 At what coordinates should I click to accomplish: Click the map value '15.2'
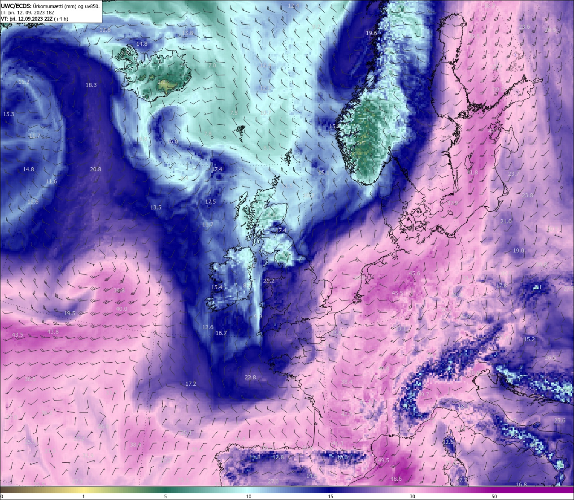pos(530,339)
